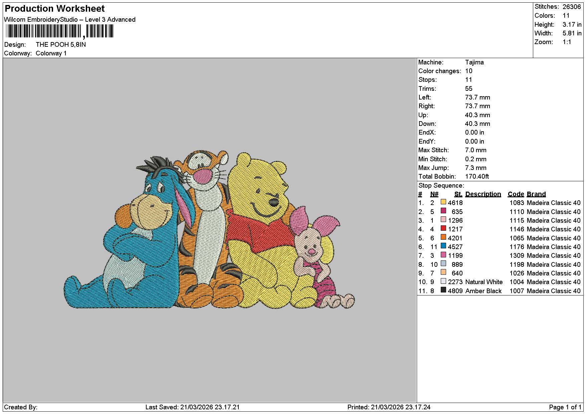Select the 'Description' column header
586x414 pixels.
point(483,194)
